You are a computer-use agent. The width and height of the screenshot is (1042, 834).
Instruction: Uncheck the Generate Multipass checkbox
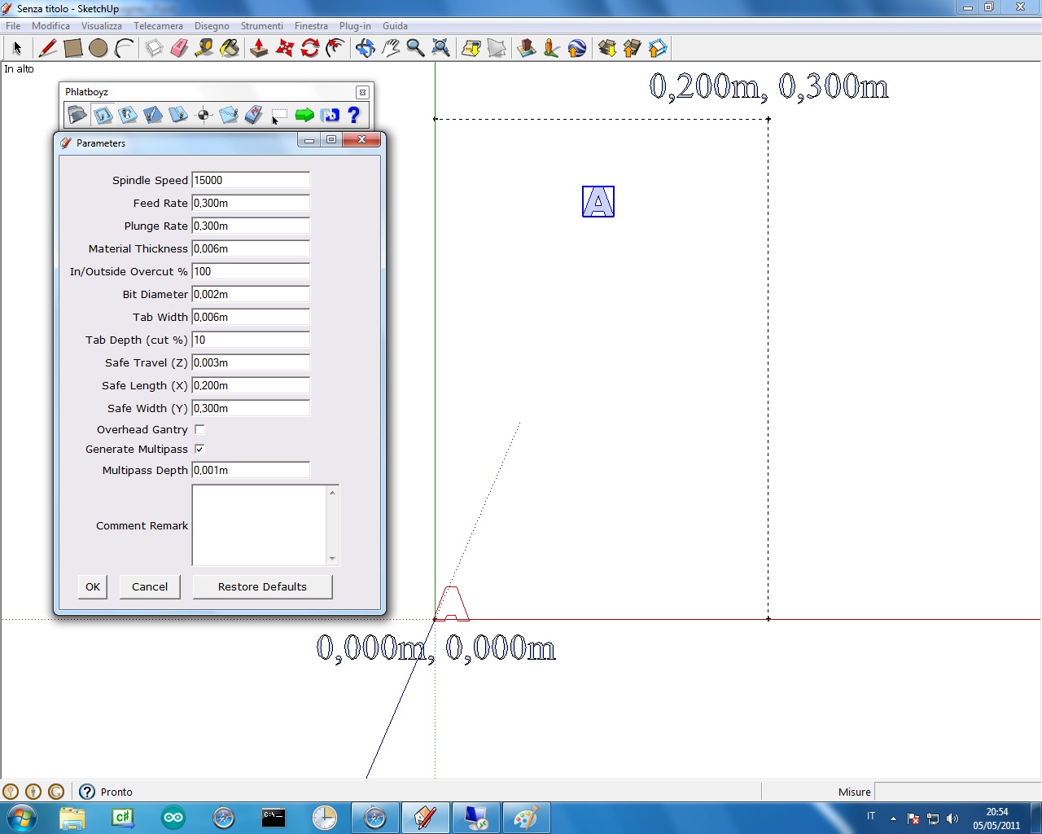coord(199,449)
